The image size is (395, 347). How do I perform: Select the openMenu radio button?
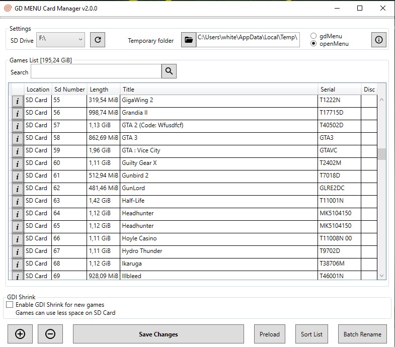click(x=313, y=44)
